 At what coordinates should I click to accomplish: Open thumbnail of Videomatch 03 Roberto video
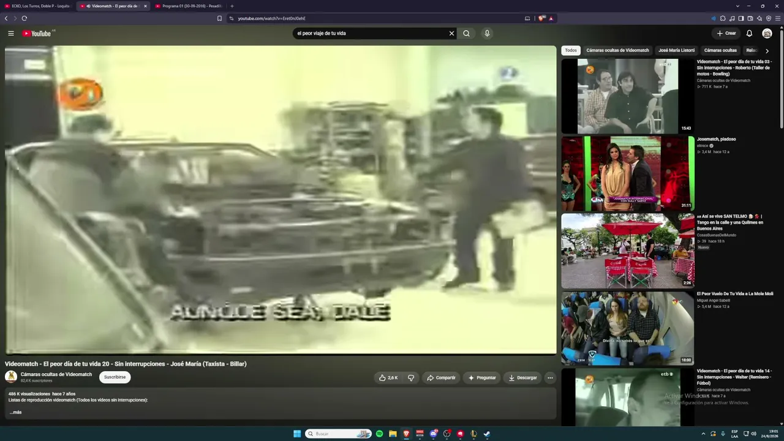click(x=628, y=96)
